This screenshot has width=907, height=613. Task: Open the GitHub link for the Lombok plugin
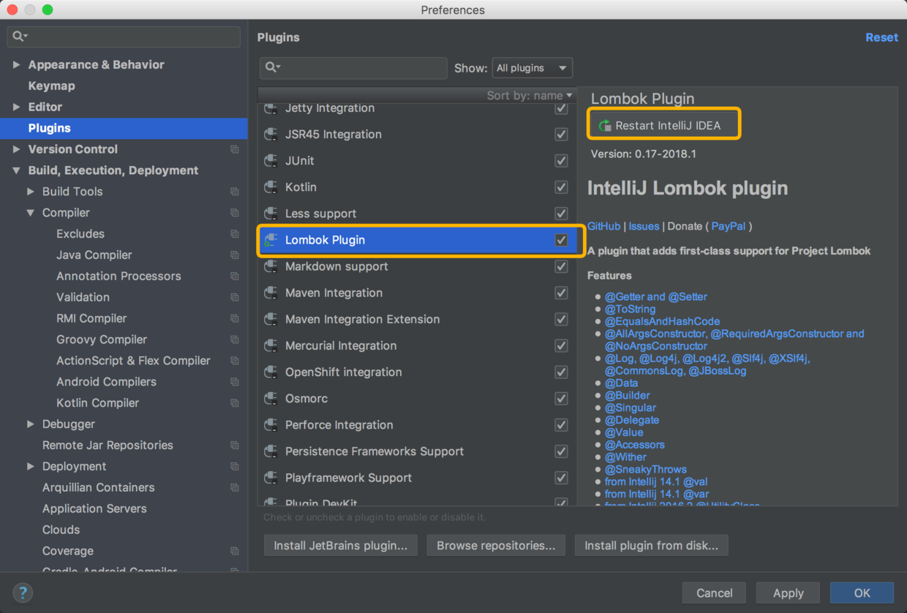point(603,226)
